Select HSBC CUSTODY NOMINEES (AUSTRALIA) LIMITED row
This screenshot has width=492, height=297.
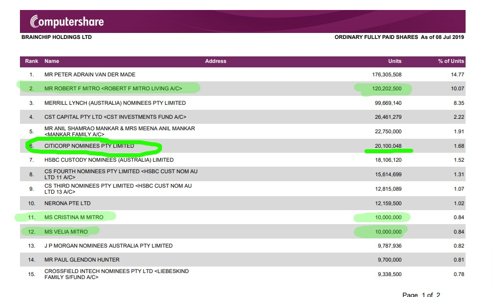coord(109,160)
